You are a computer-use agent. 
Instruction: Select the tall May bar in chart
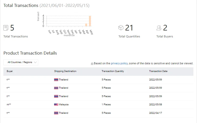(90, 21)
